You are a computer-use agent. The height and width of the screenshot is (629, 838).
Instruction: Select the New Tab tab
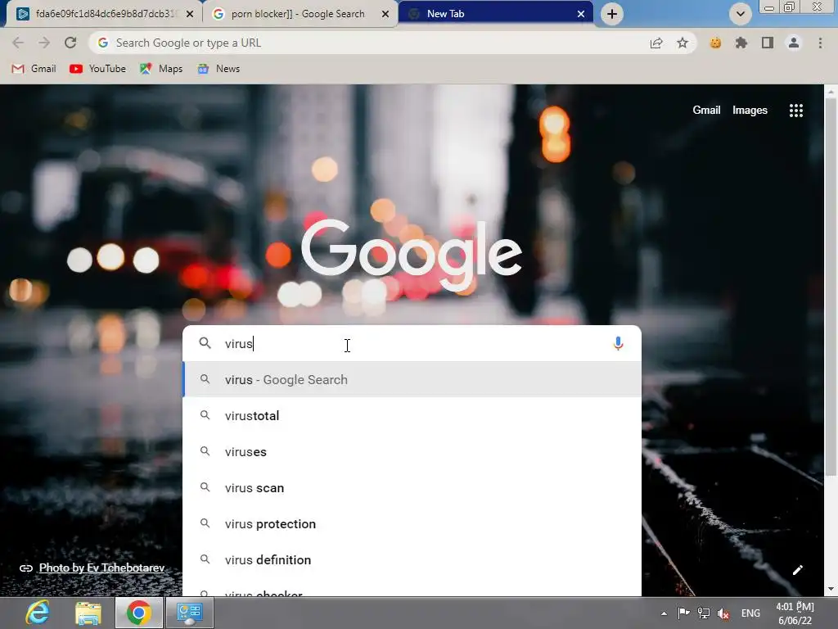click(495, 14)
